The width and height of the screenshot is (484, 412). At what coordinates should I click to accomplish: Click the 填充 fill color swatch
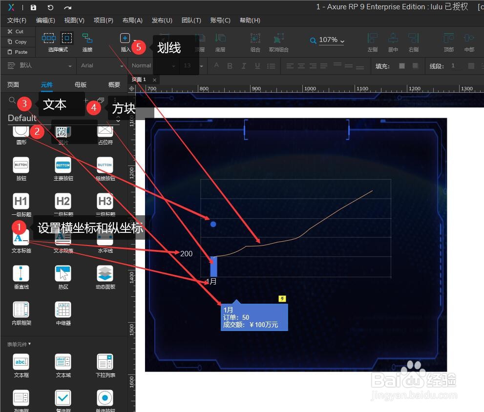(401, 66)
